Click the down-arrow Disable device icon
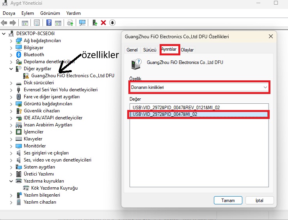 (x=112, y=23)
